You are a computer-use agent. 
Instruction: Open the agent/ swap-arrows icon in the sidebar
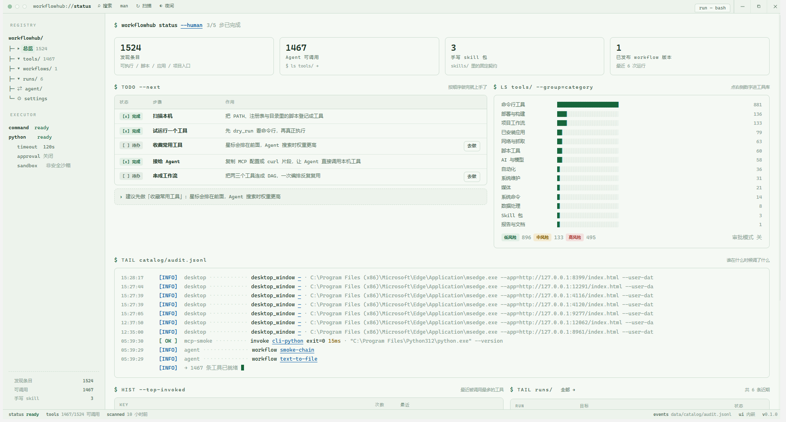[20, 89]
